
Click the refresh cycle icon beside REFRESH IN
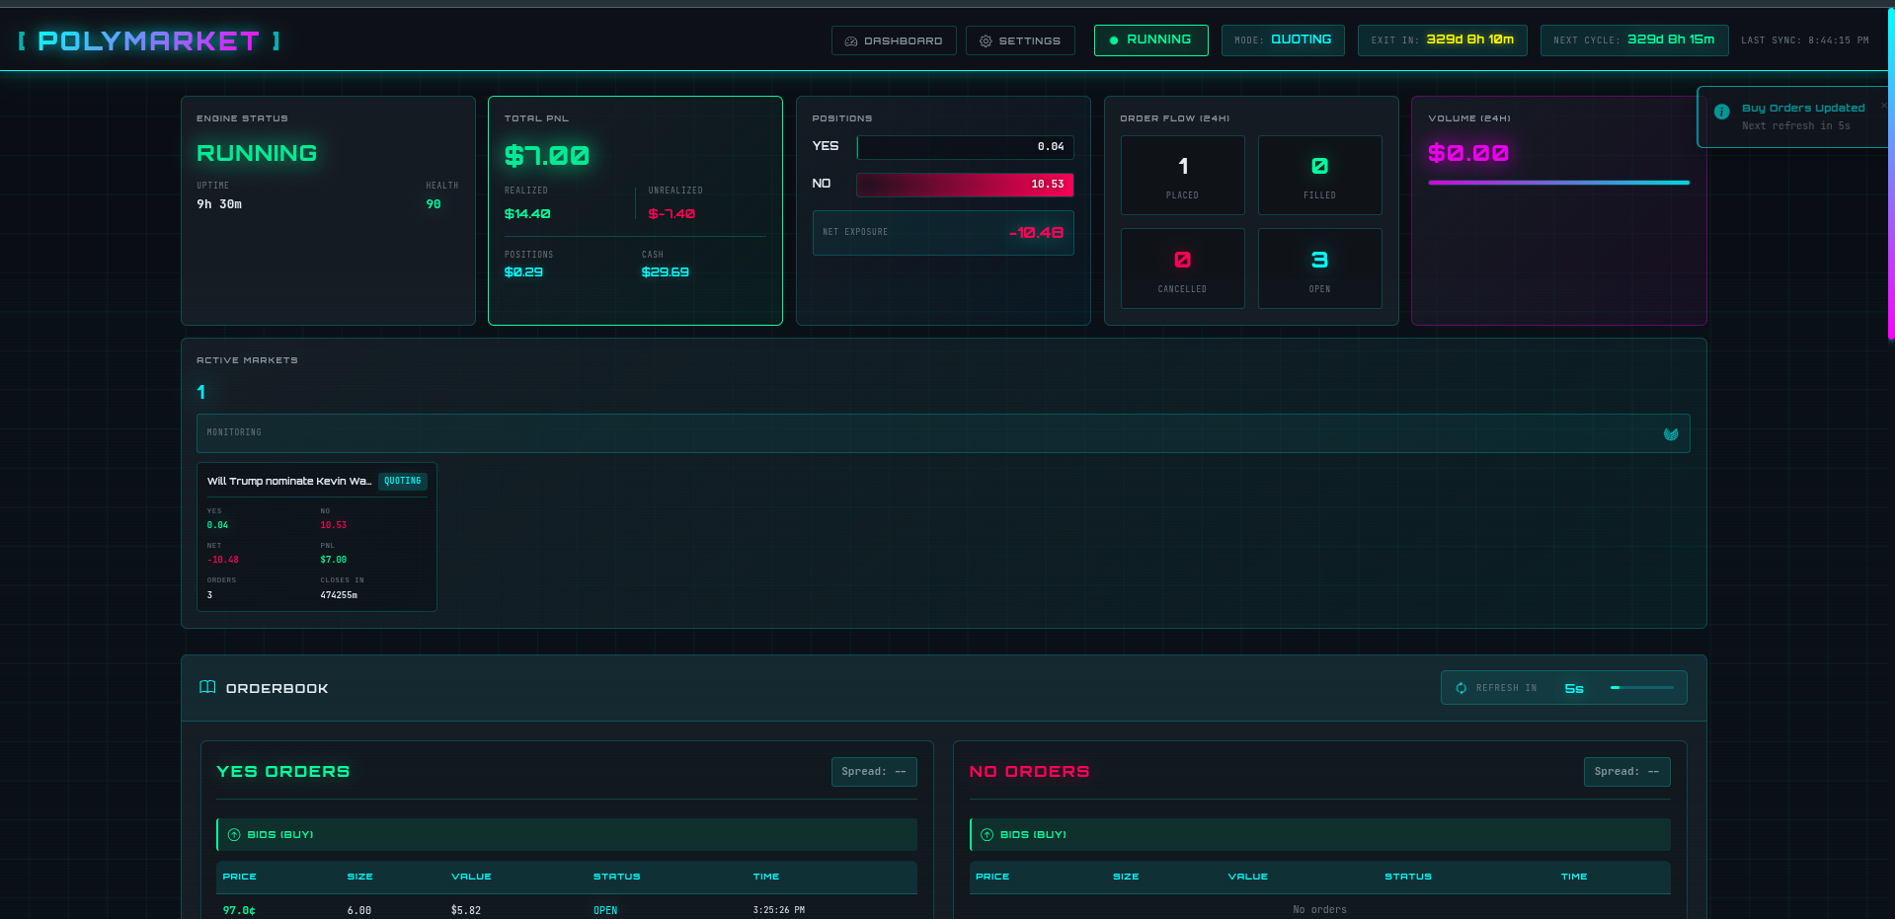1461,688
